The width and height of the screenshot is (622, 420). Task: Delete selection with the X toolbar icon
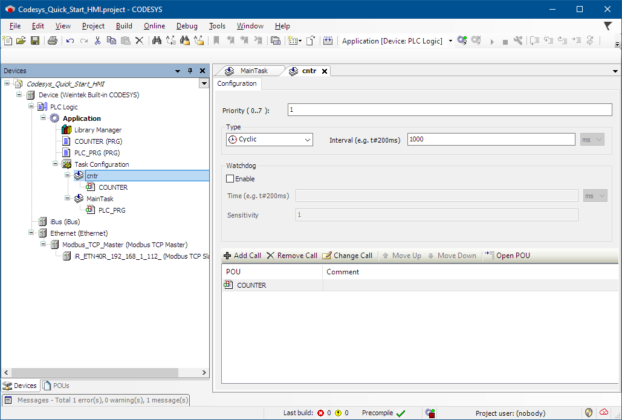click(x=139, y=40)
